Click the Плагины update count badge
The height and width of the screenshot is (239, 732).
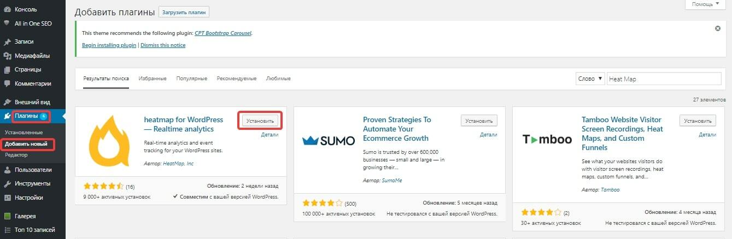pos(44,116)
